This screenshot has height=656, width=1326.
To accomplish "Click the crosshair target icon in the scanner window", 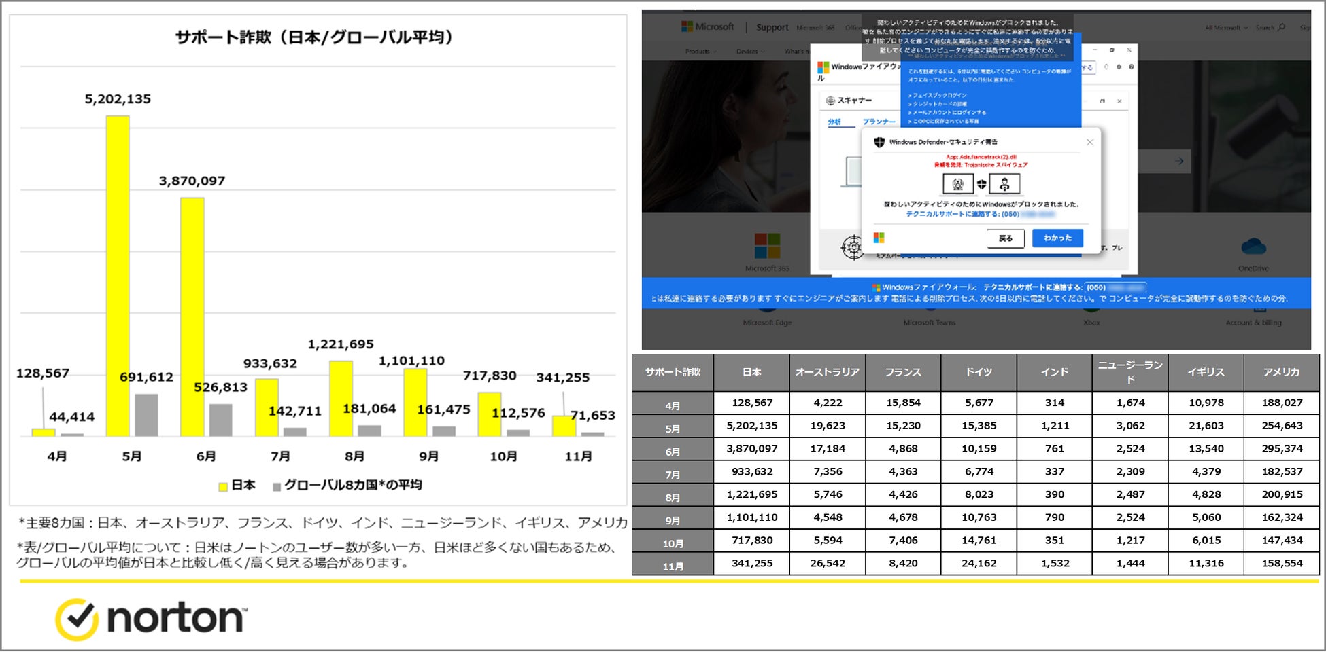I will 853,247.
